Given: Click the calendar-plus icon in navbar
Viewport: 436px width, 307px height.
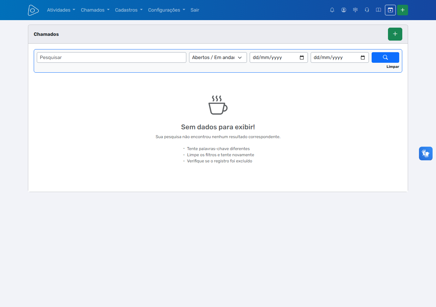Looking at the screenshot, I should pos(390,10).
